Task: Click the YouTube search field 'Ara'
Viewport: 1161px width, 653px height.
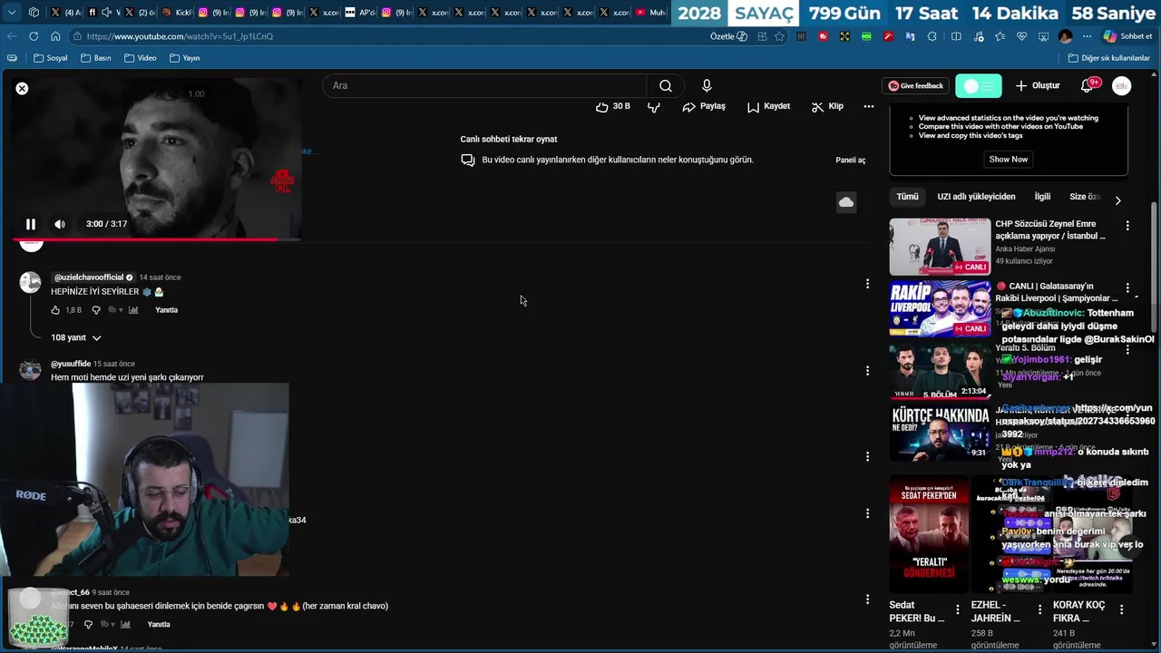Action: [484, 85]
